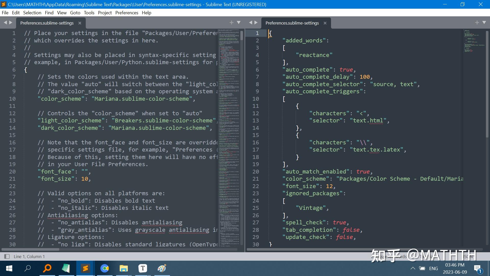Screen dimensions: 490x276
Task: Click the right pane vertical scrollbar
Action: pyautogui.click(x=487, y=84)
